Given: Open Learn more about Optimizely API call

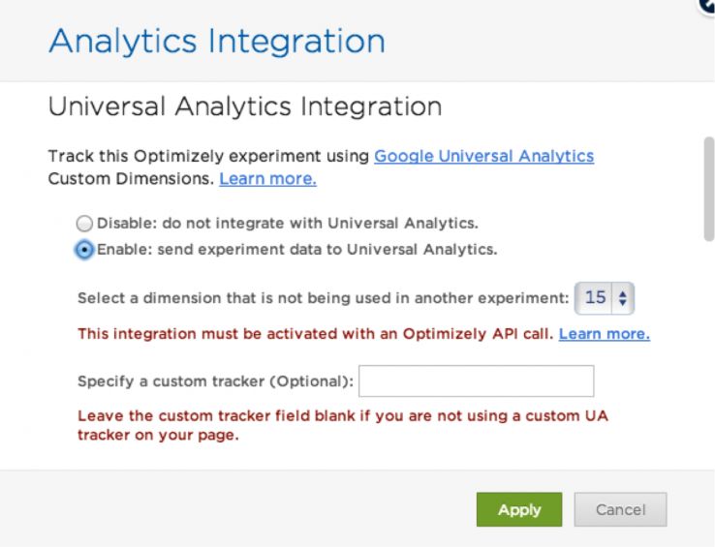Looking at the screenshot, I should [x=604, y=334].
